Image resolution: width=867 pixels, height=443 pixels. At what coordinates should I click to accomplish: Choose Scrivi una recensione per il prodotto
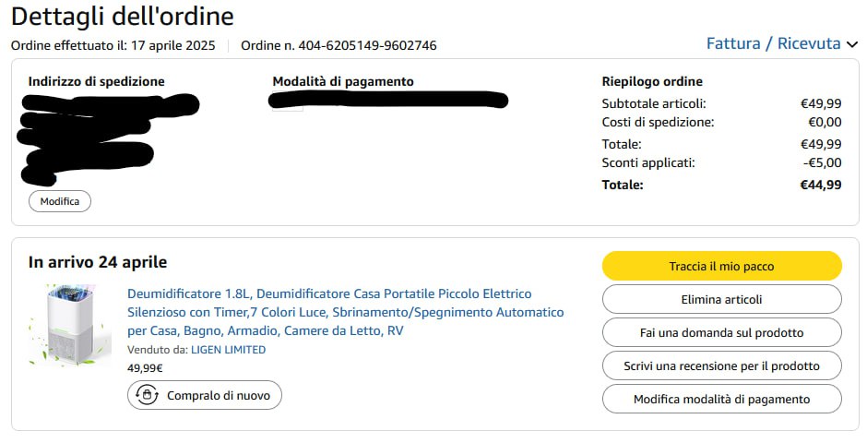click(721, 365)
